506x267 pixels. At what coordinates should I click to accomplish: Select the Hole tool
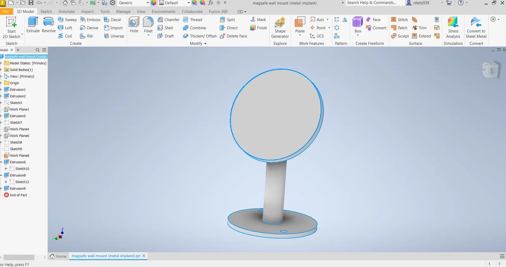tap(134, 25)
